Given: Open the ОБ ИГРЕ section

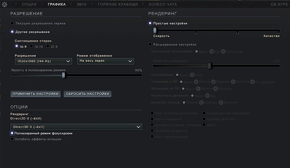Looking at the screenshot, I should pos(279,4).
